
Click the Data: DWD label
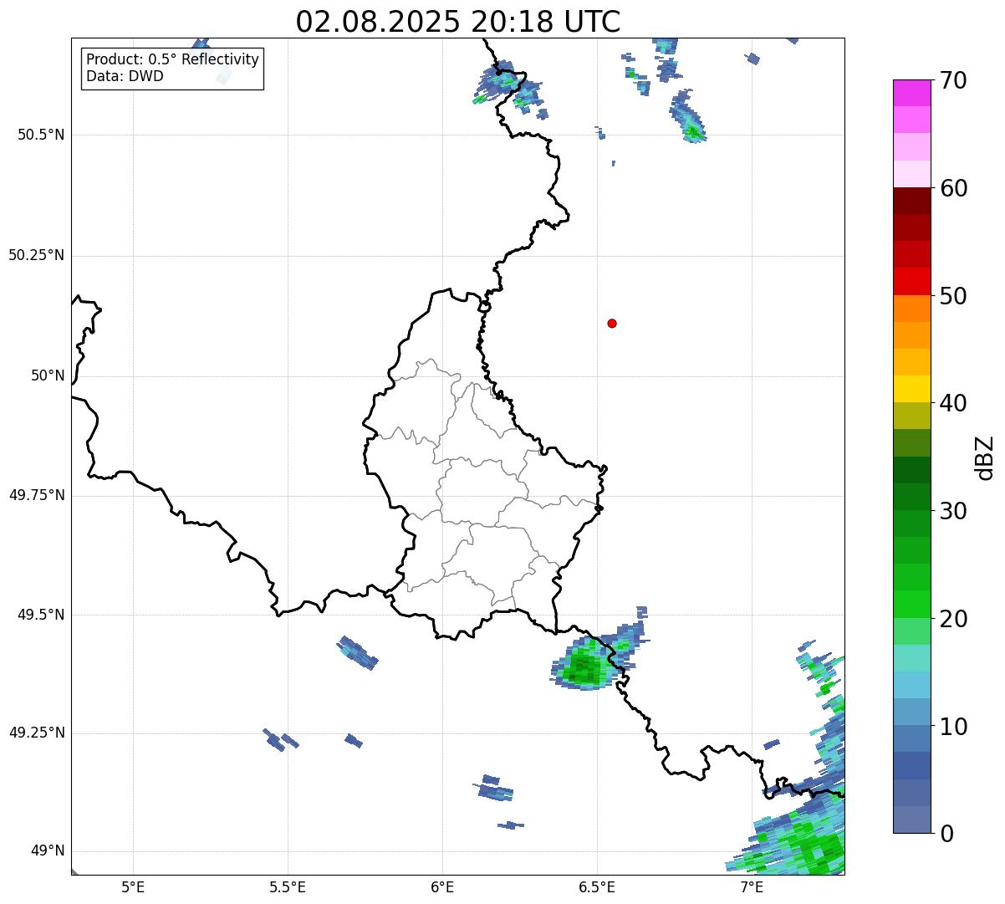125,76
